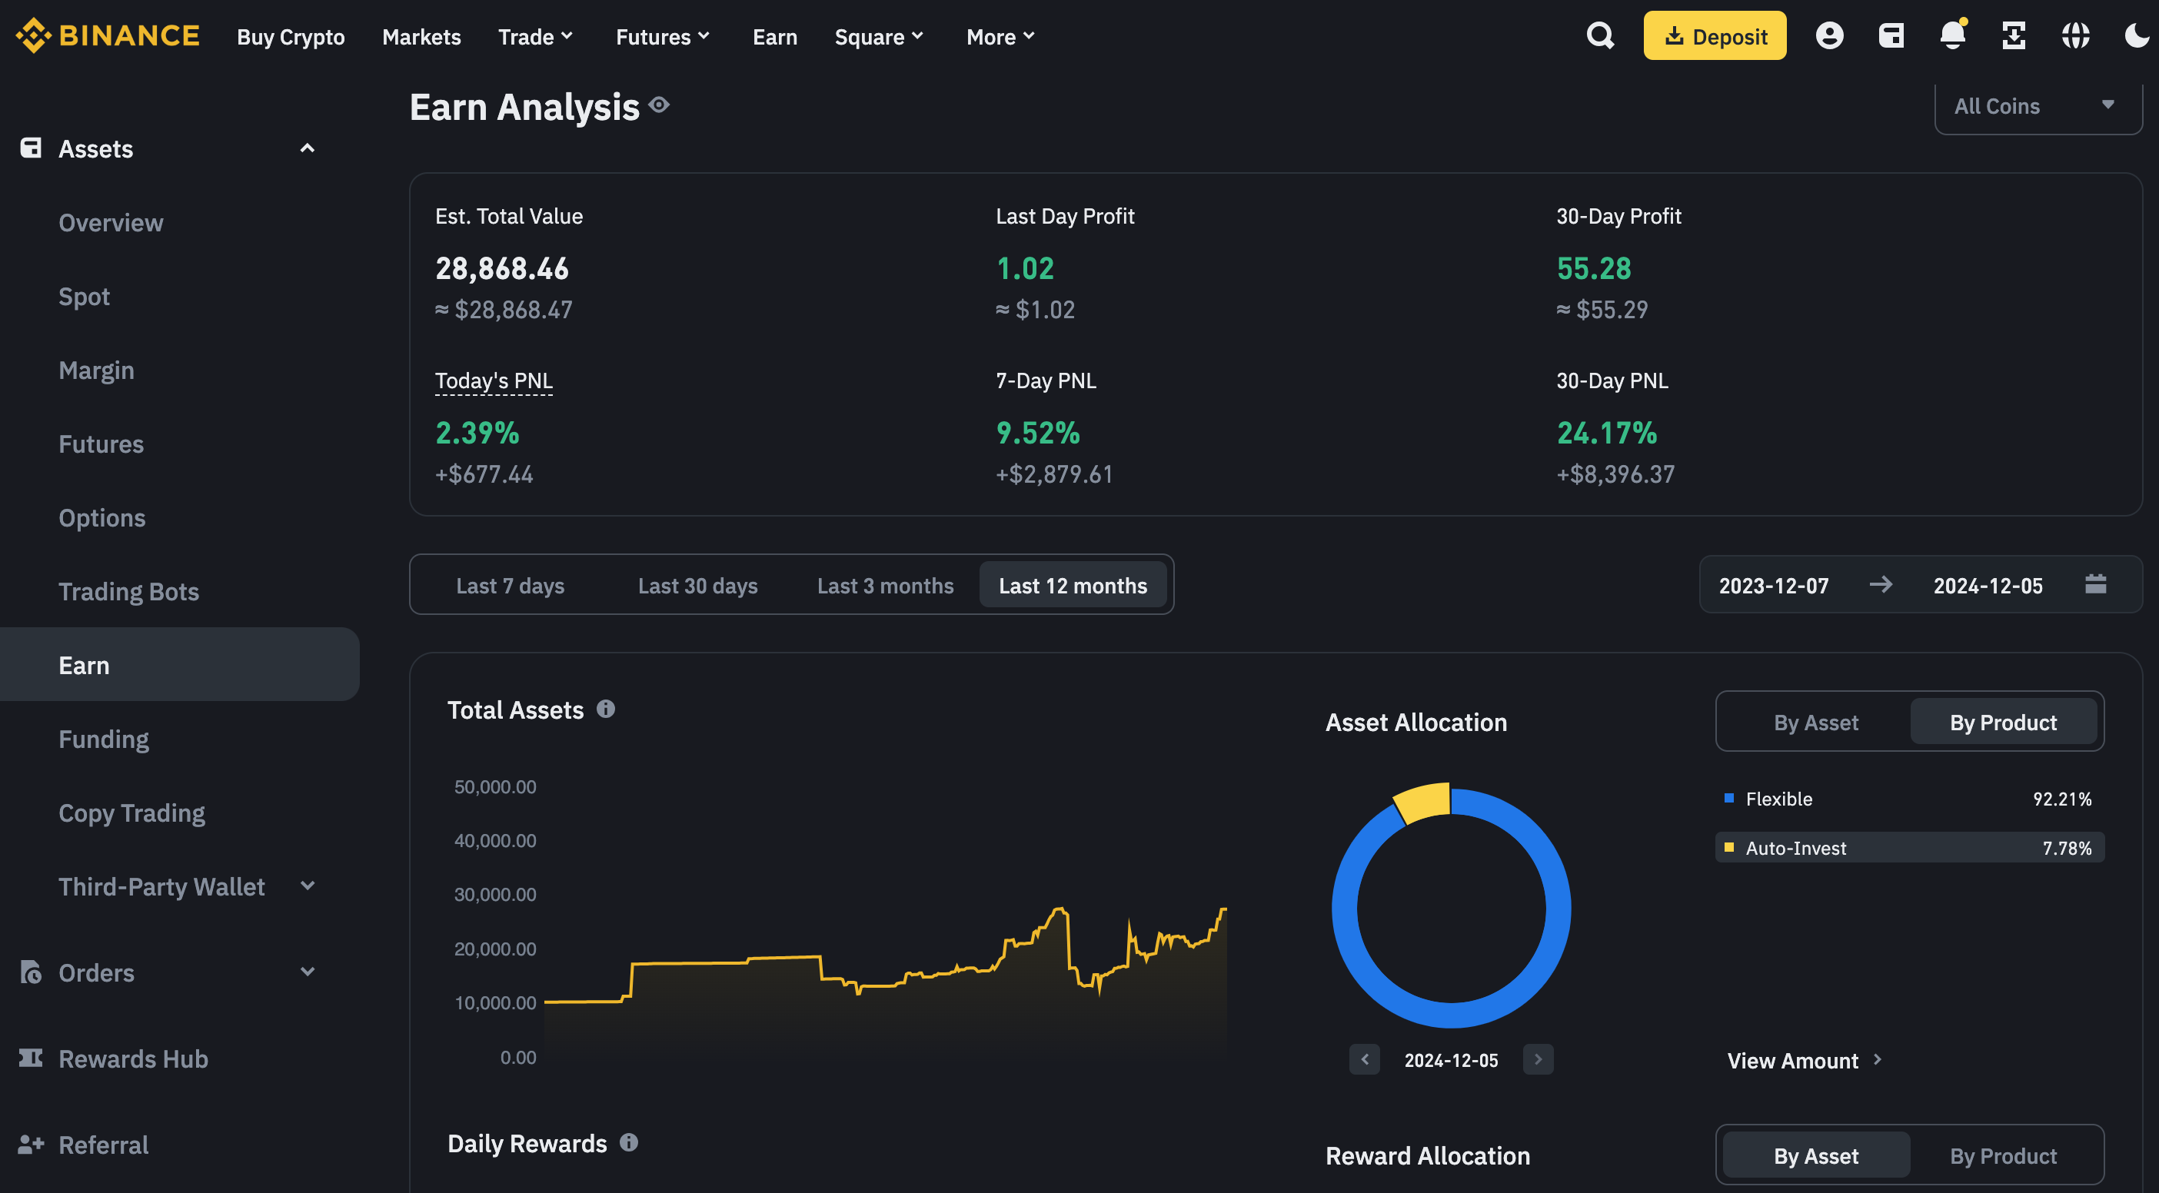Expand the Orders sidebar section
This screenshot has width=2159, height=1193.
[x=308, y=972]
